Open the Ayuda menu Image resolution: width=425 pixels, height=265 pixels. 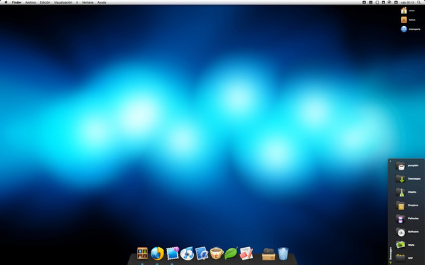102,3
